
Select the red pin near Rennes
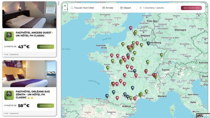[x=112, y=56]
